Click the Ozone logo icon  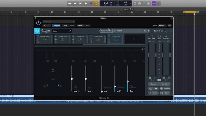pyautogui.click(x=37, y=31)
